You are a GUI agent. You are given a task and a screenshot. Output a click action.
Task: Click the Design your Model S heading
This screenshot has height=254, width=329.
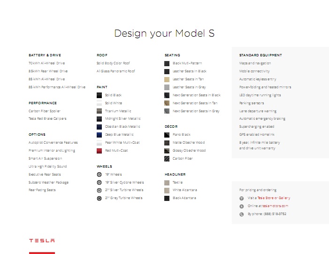pyautogui.click(x=164, y=33)
